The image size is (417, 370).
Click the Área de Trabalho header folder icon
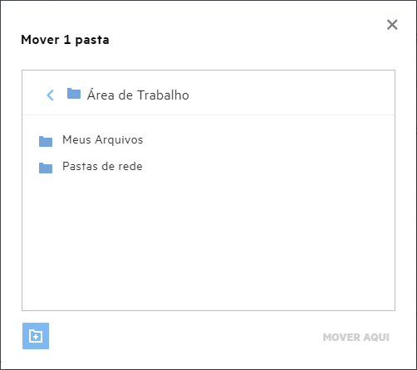[x=74, y=94]
